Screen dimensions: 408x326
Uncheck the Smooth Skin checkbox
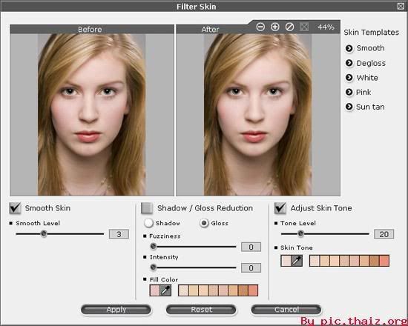15,208
